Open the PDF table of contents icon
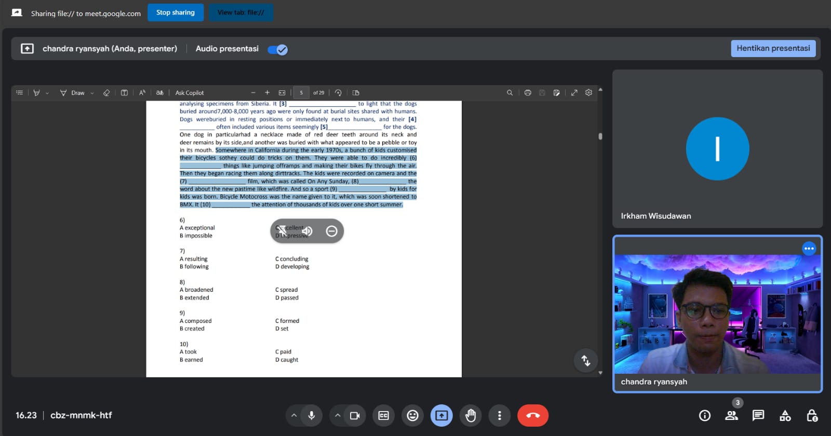 19,92
